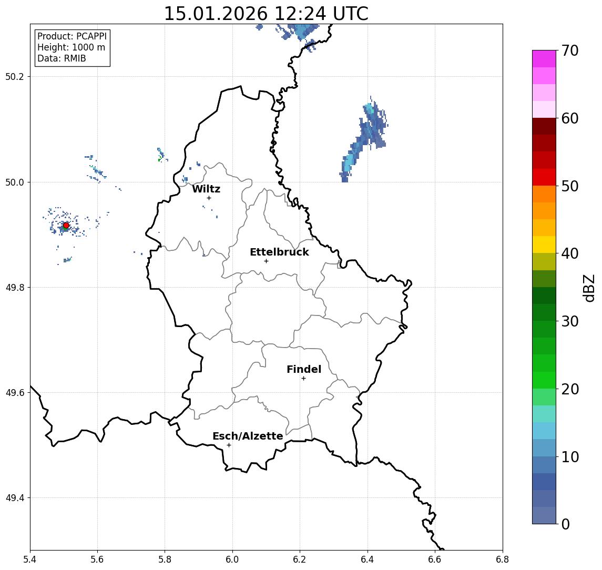Viewport: 602px width, 570px height.
Task: Click the Wiltz station label
Action: [206, 189]
